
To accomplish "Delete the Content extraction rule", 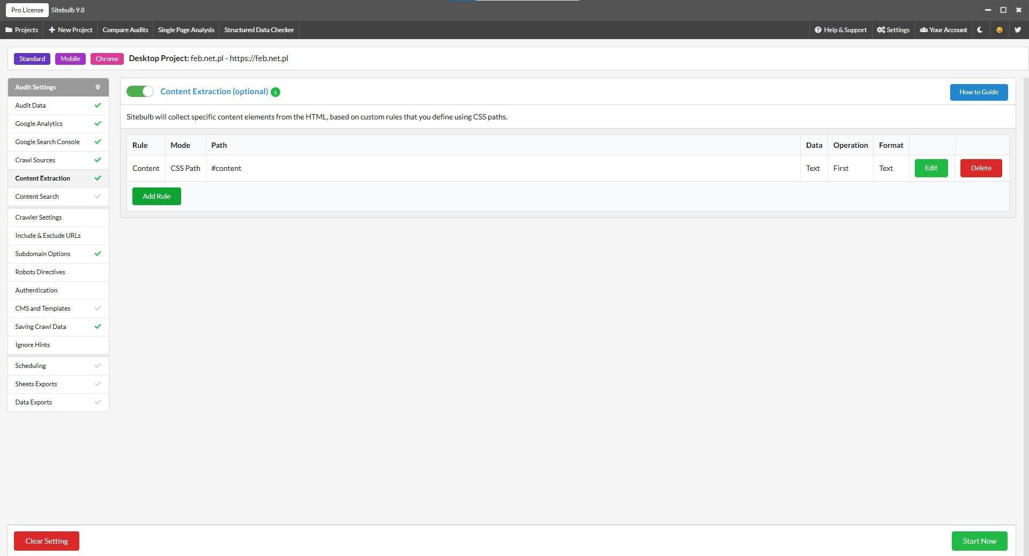I will pos(981,168).
